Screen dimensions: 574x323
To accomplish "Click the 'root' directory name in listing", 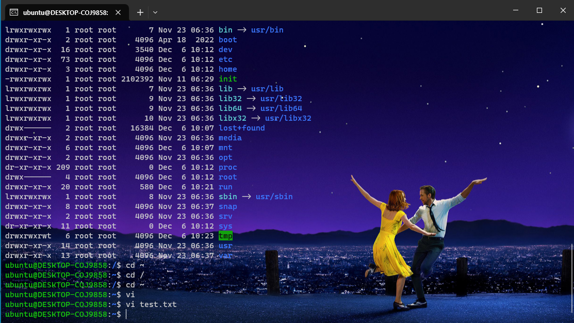I will click(228, 177).
